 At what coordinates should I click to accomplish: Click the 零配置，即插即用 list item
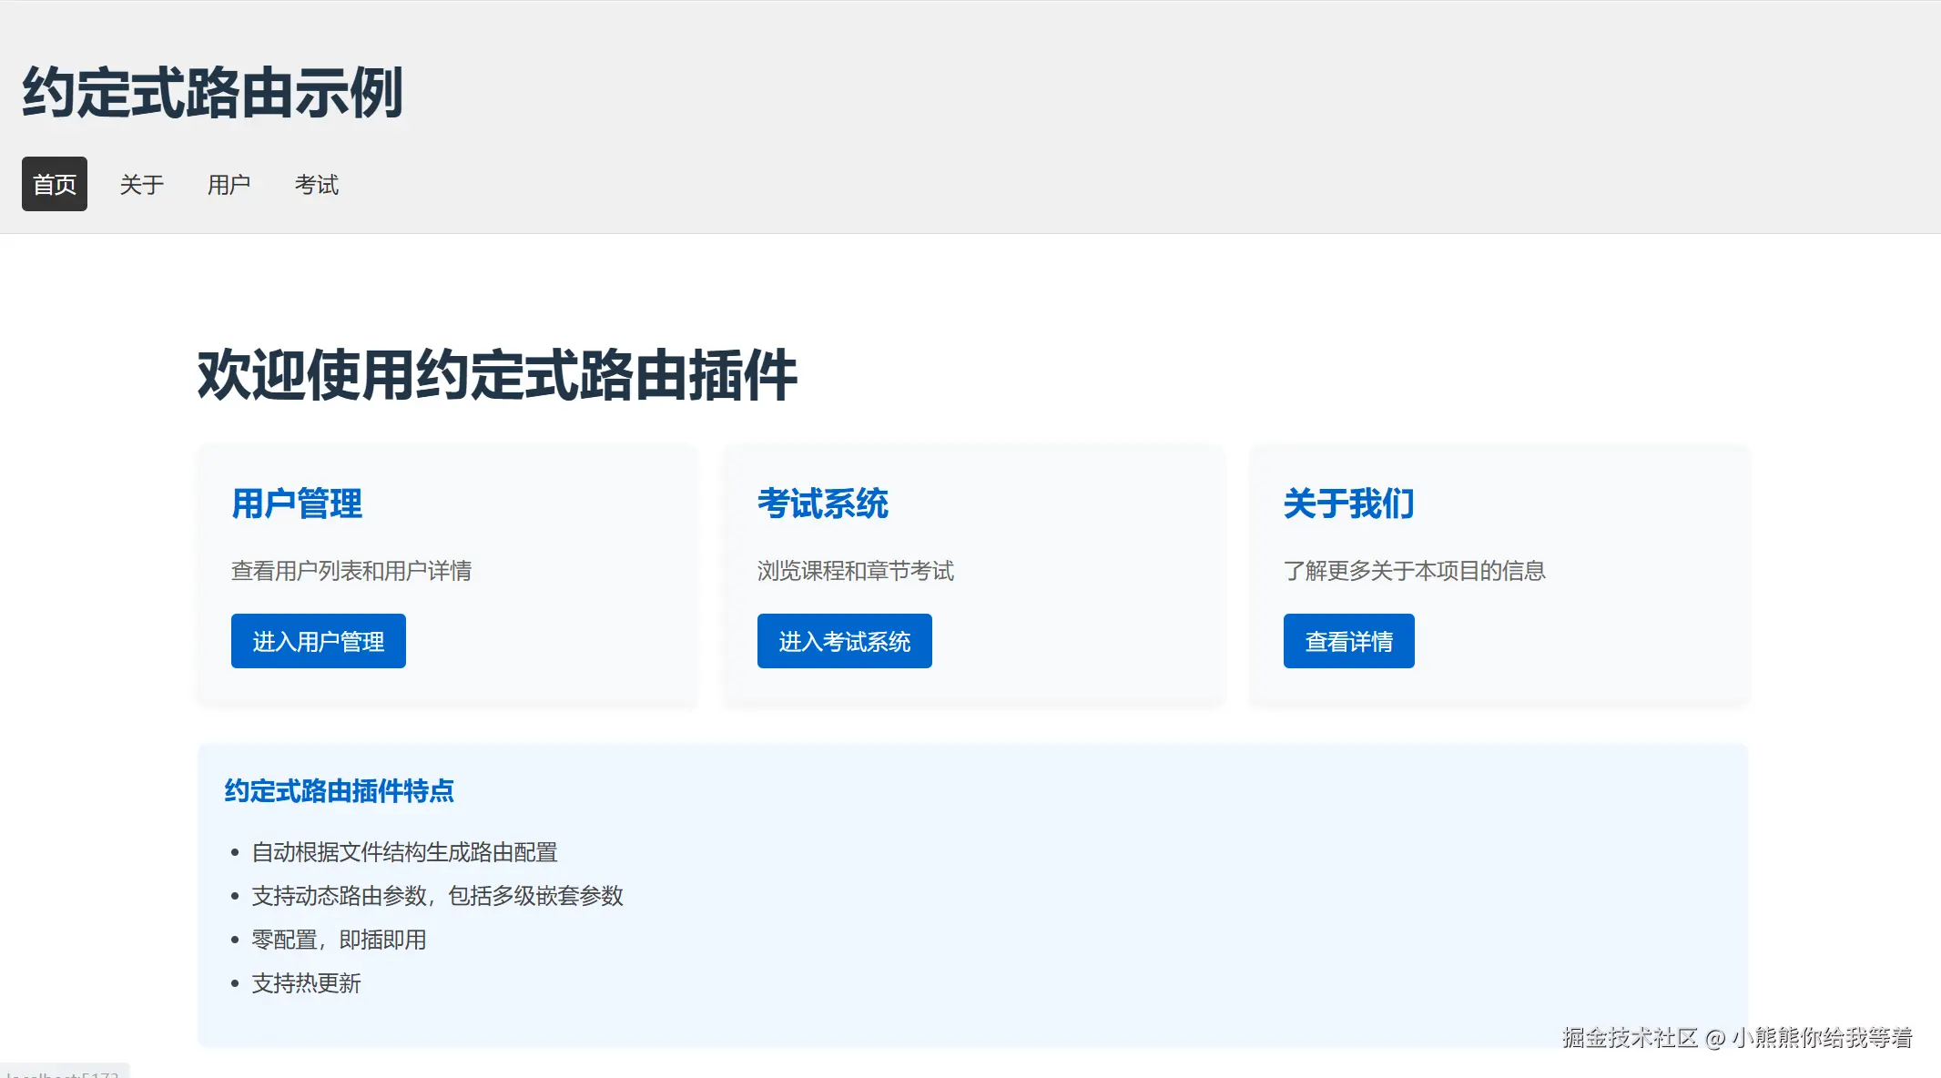coord(339,939)
